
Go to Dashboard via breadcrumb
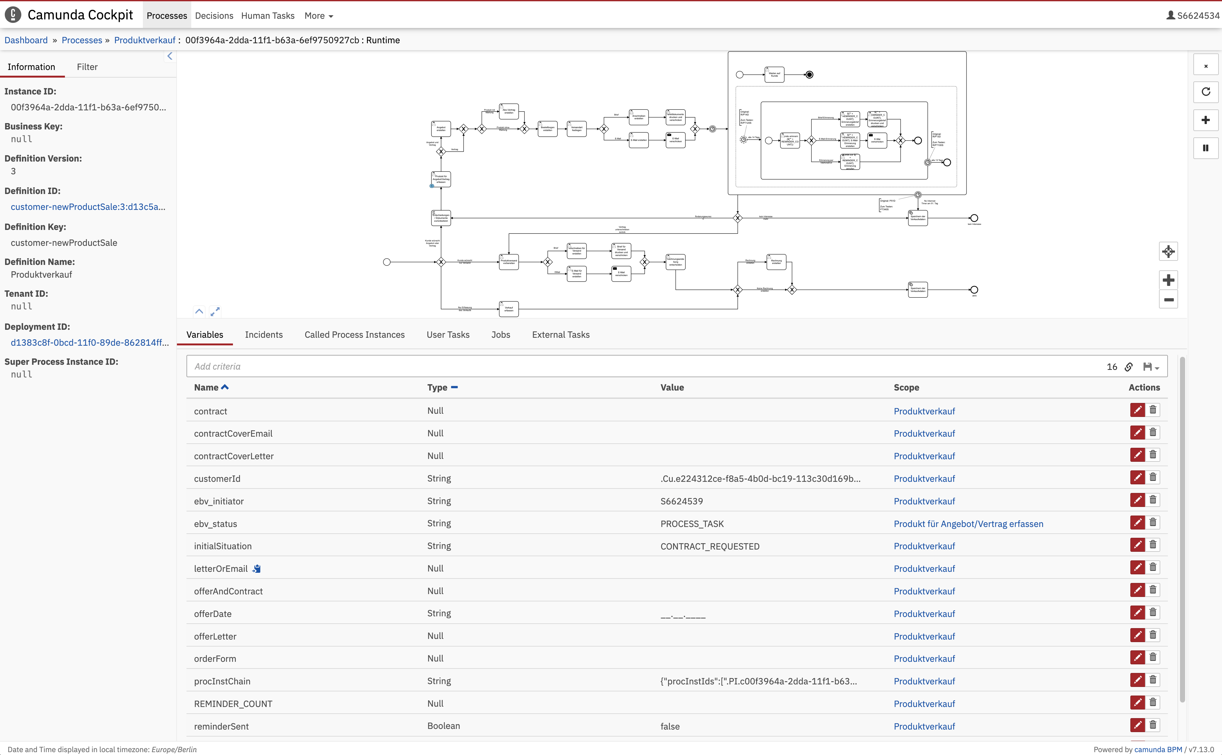[x=26, y=40]
